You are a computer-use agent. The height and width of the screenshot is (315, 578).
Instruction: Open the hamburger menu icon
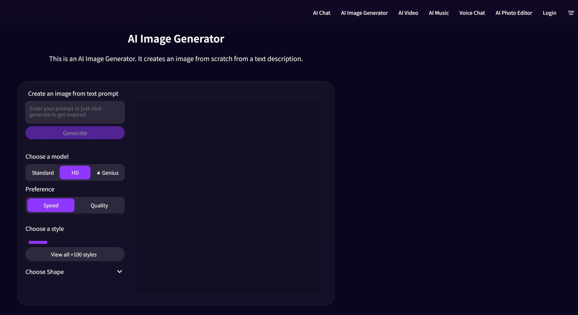click(x=571, y=13)
